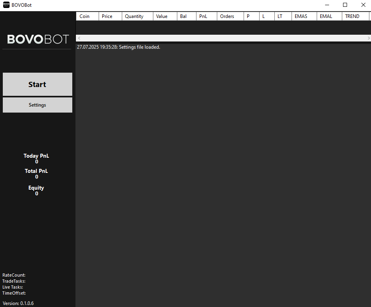Click the Version 0.1.0.6 label
The height and width of the screenshot is (307, 371).
tap(18, 303)
